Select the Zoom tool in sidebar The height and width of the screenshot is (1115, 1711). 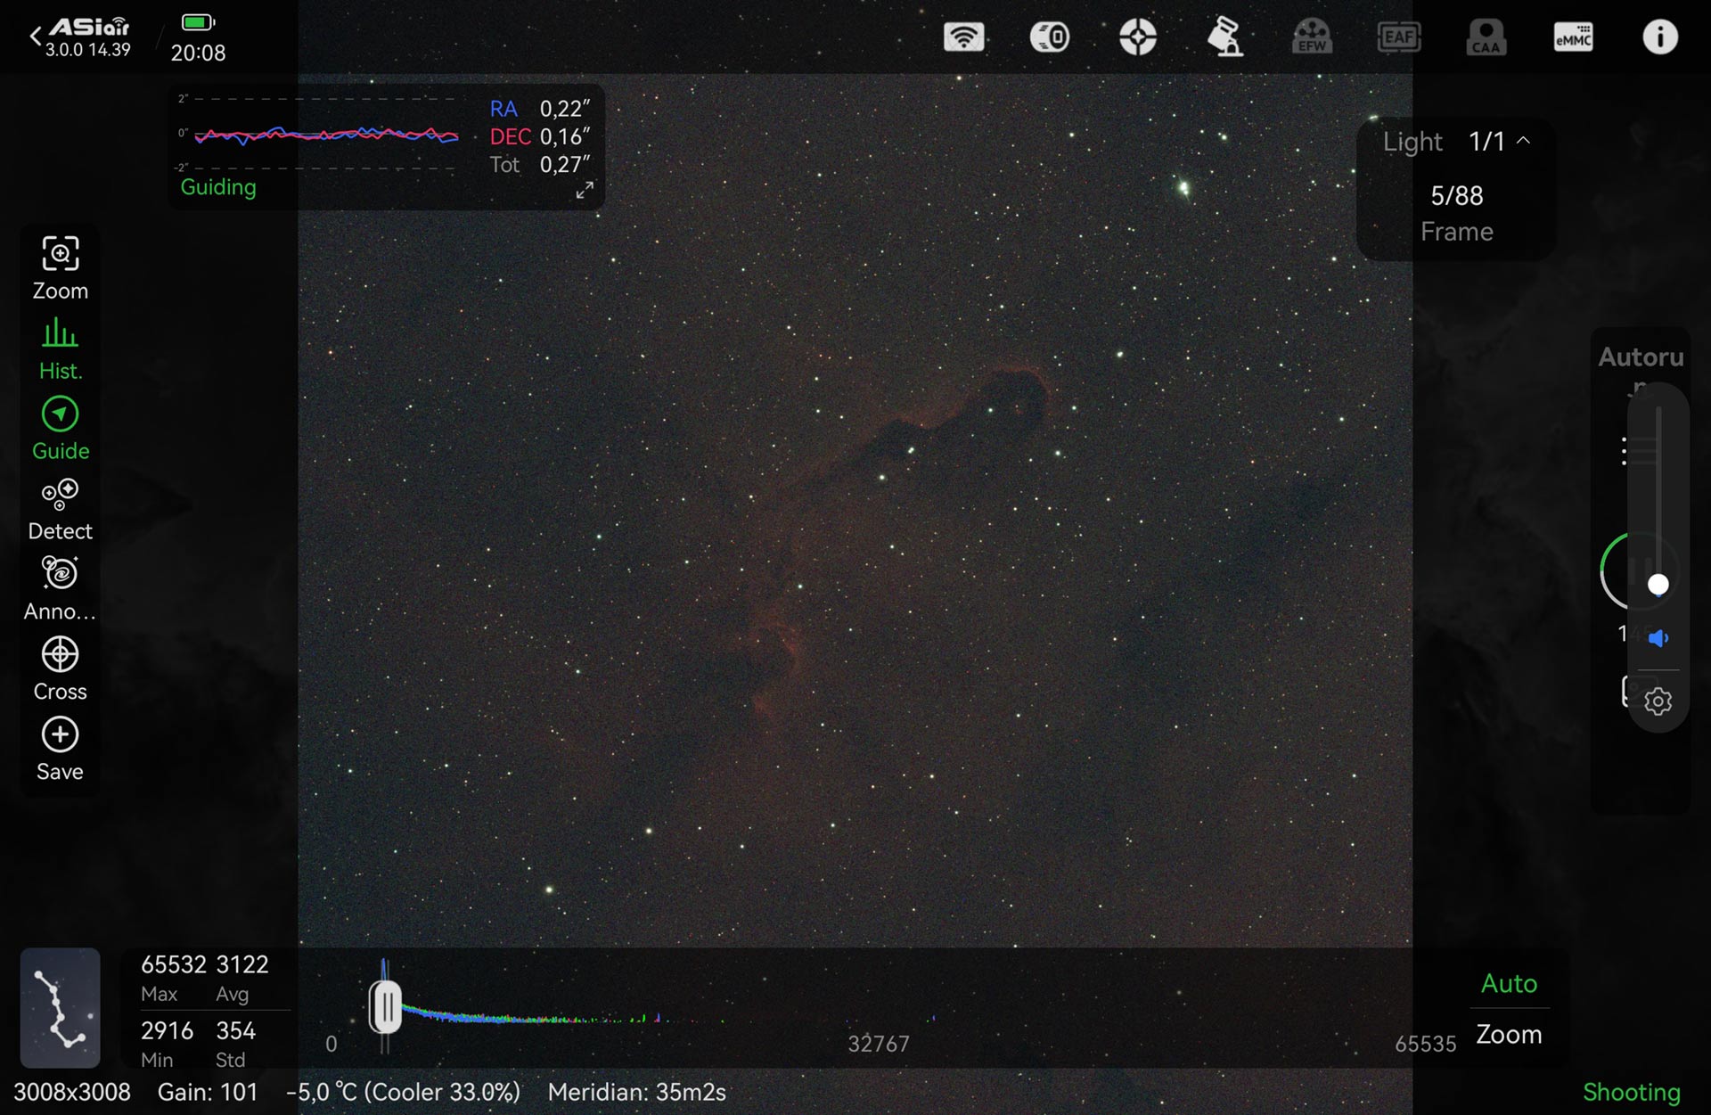[x=61, y=268]
